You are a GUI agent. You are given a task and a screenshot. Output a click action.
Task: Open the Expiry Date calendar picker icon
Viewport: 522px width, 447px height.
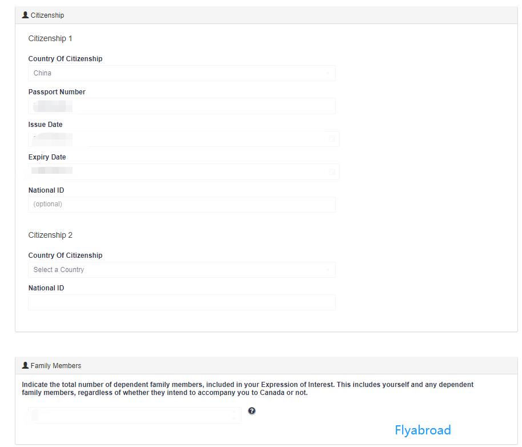tap(332, 171)
